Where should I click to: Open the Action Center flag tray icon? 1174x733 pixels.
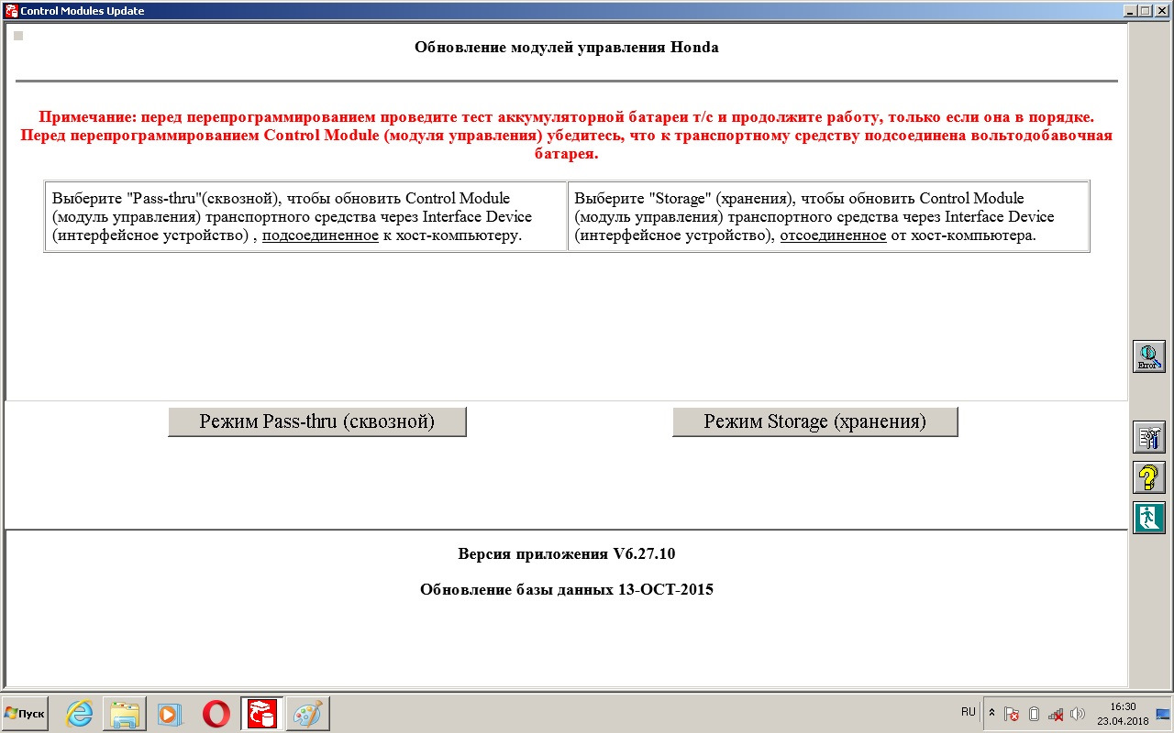pos(1012,714)
